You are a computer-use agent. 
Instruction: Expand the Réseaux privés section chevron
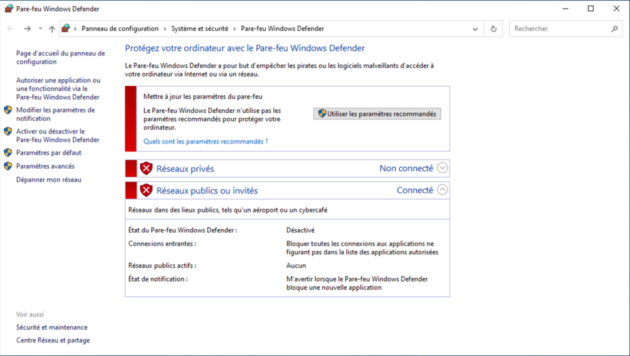coord(442,168)
